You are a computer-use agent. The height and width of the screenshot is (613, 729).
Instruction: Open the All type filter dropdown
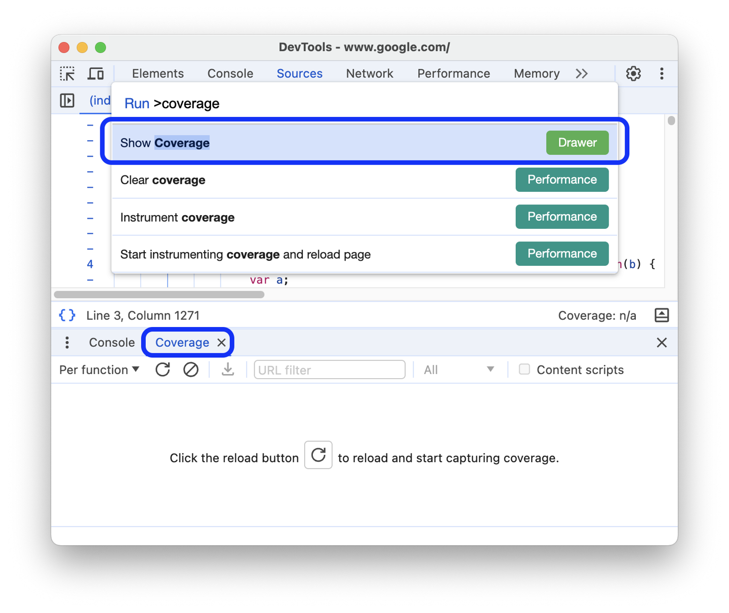click(x=458, y=370)
